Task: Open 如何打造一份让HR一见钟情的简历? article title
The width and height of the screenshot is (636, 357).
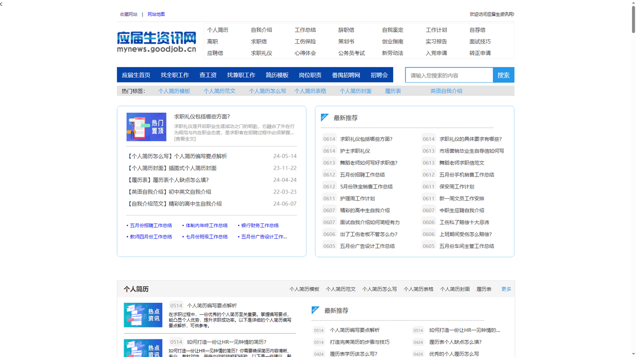Action: click(227, 342)
